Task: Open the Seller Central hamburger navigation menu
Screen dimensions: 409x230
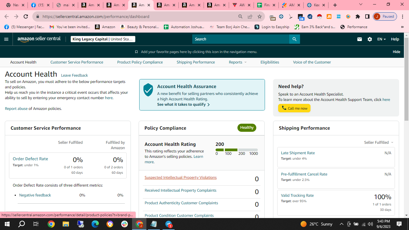Action: pyautogui.click(x=6, y=39)
